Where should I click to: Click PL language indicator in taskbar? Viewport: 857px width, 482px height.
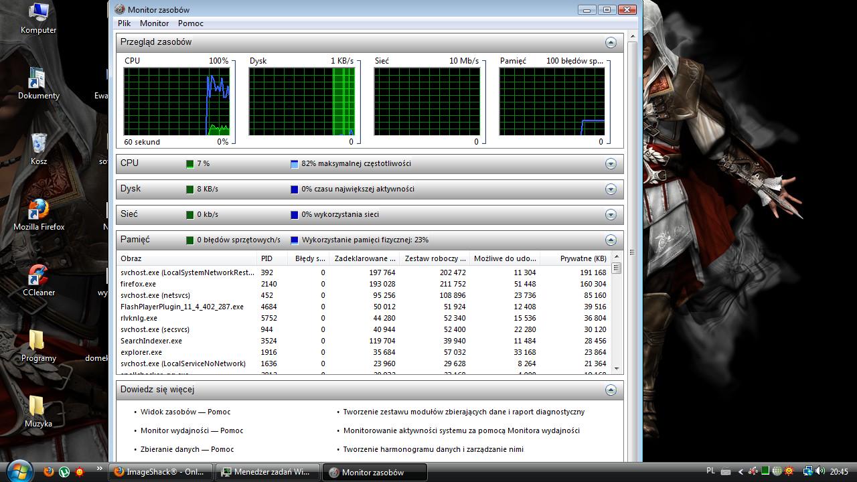tap(710, 472)
